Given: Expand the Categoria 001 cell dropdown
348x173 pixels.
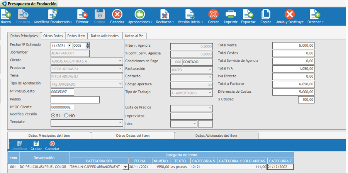Looking at the screenshot, I should 125,167.
